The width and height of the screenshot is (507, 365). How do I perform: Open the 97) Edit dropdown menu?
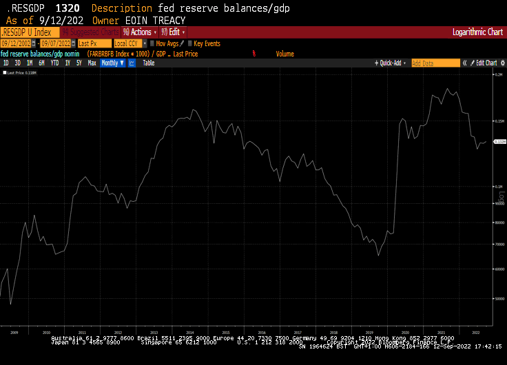click(x=173, y=32)
